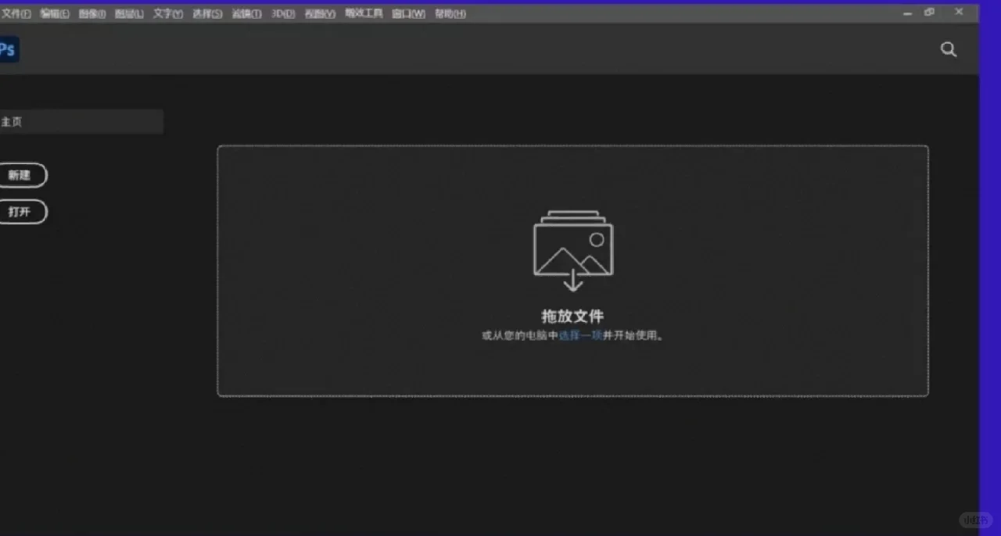This screenshot has width=1001, height=536.
Task: Click the 新建 button to create a document
Action: pyautogui.click(x=21, y=175)
